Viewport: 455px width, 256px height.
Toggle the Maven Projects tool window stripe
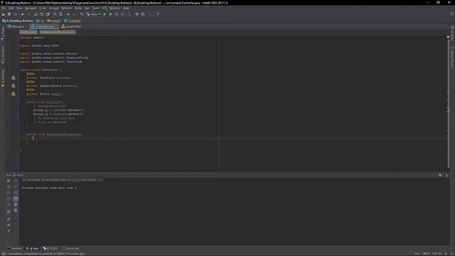452,57
